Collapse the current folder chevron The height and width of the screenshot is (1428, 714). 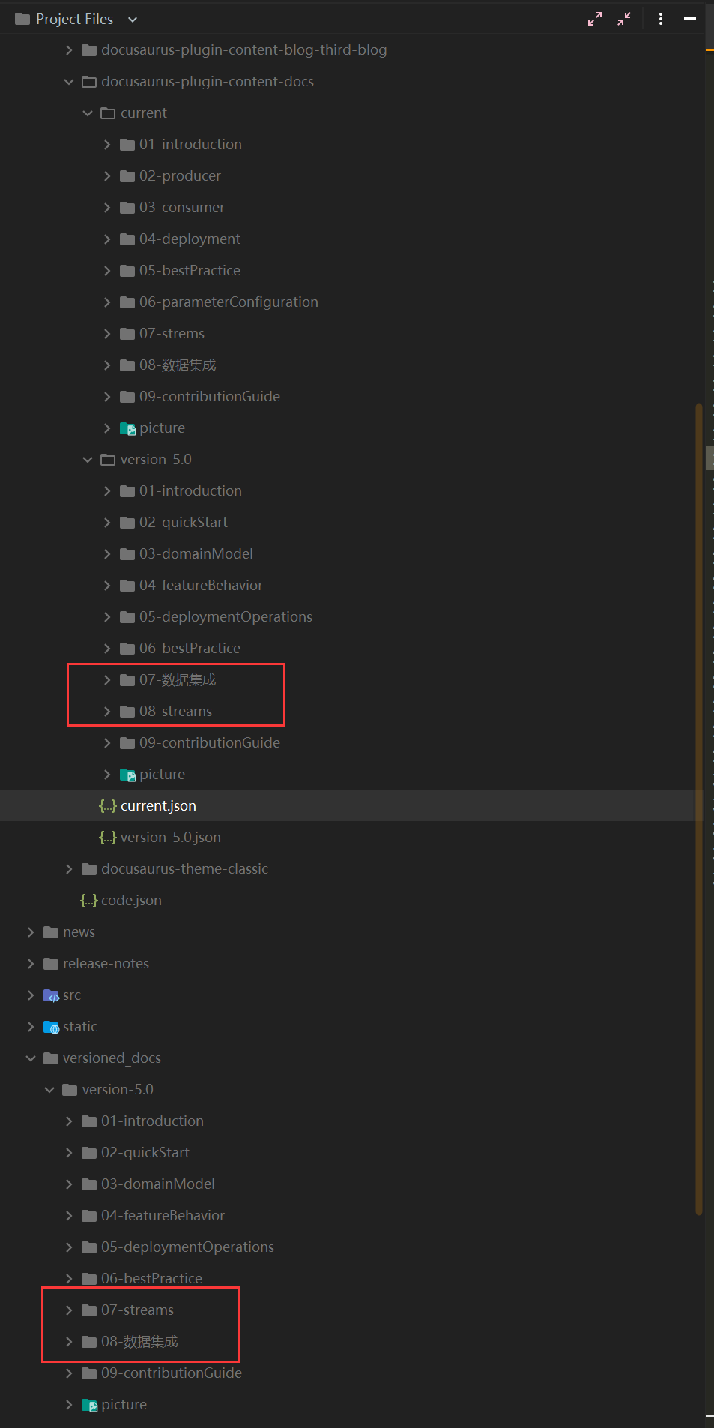pyautogui.click(x=88, y=113)
